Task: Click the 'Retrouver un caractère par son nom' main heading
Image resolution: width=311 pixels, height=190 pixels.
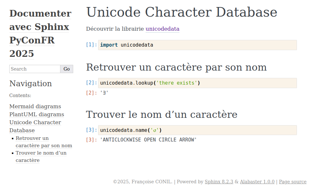Action: (x=176, y=67)
